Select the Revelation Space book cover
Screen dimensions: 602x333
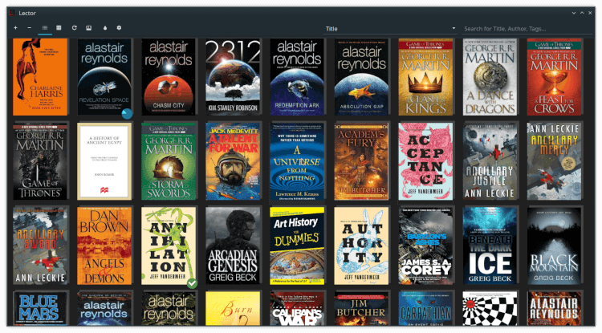point(104,77)
